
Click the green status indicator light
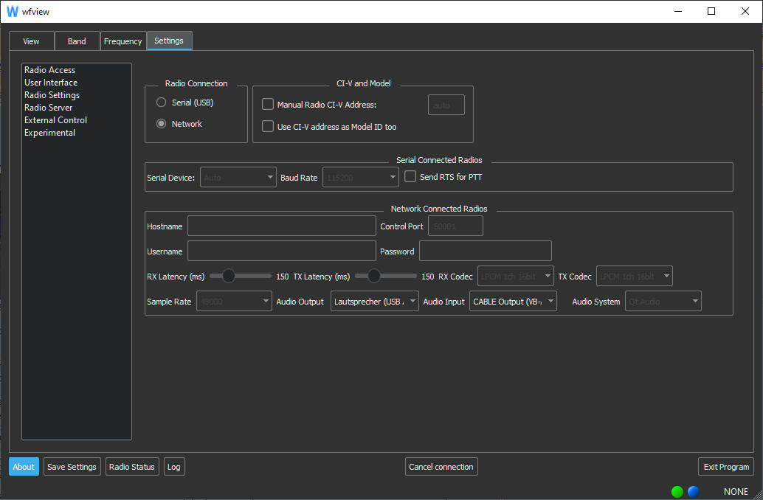(677, 492)
